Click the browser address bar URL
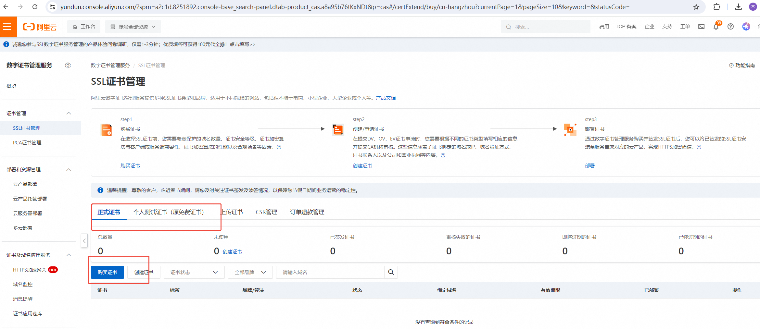This screenshot has height=329, width=760. [345, 7]
